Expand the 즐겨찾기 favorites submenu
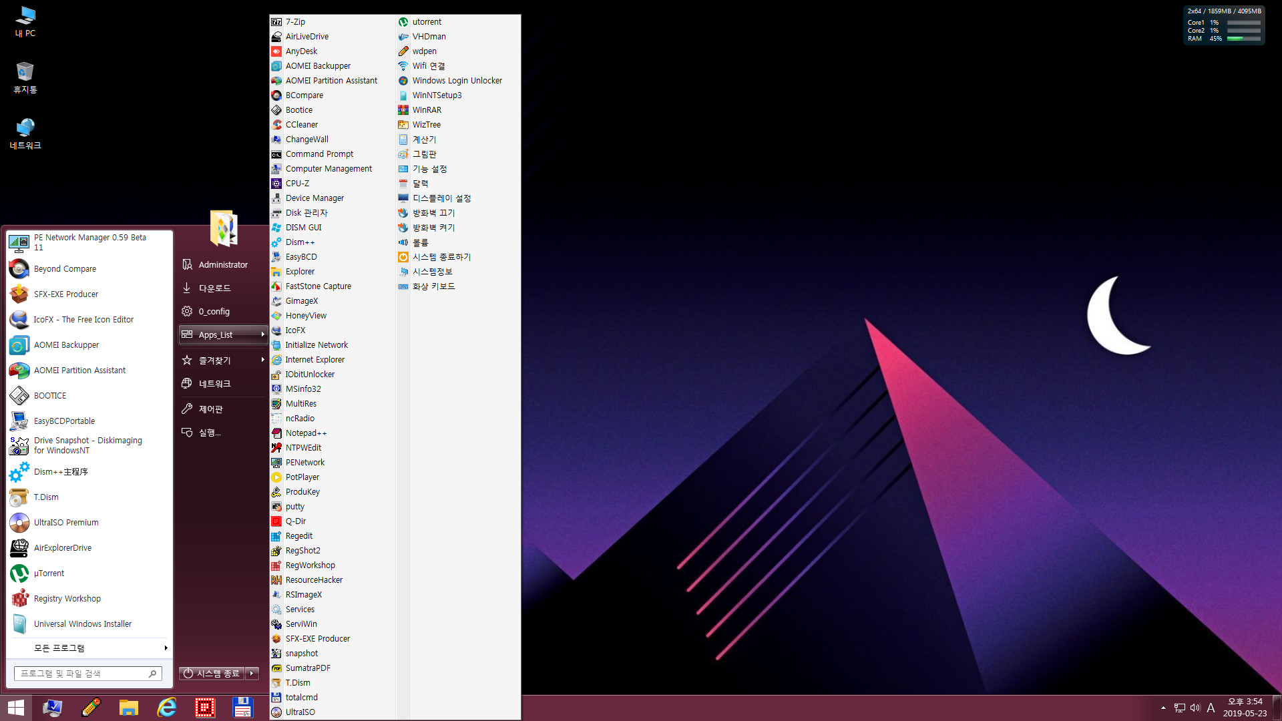 coord(224,360)
